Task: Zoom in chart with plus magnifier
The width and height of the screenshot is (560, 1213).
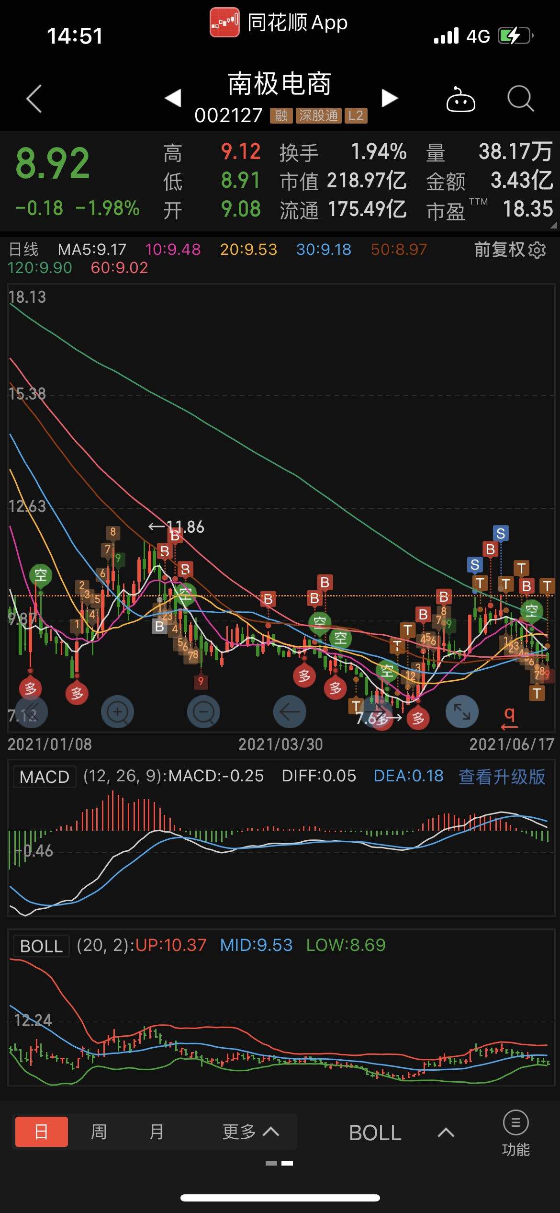Action: coord(117,712)
